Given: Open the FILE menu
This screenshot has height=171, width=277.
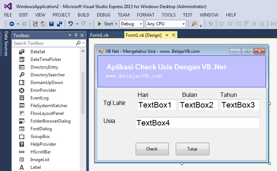Looking at the screenshot, I should tap(8, 15).
